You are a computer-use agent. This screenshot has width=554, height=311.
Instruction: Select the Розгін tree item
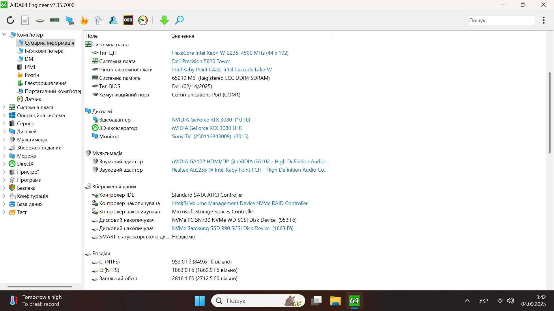coord(28,75)
